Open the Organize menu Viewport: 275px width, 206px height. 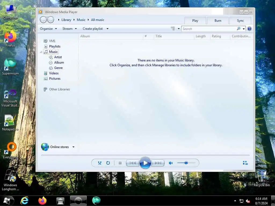(48, 28)
